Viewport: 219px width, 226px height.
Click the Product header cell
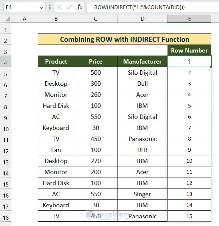56,61
